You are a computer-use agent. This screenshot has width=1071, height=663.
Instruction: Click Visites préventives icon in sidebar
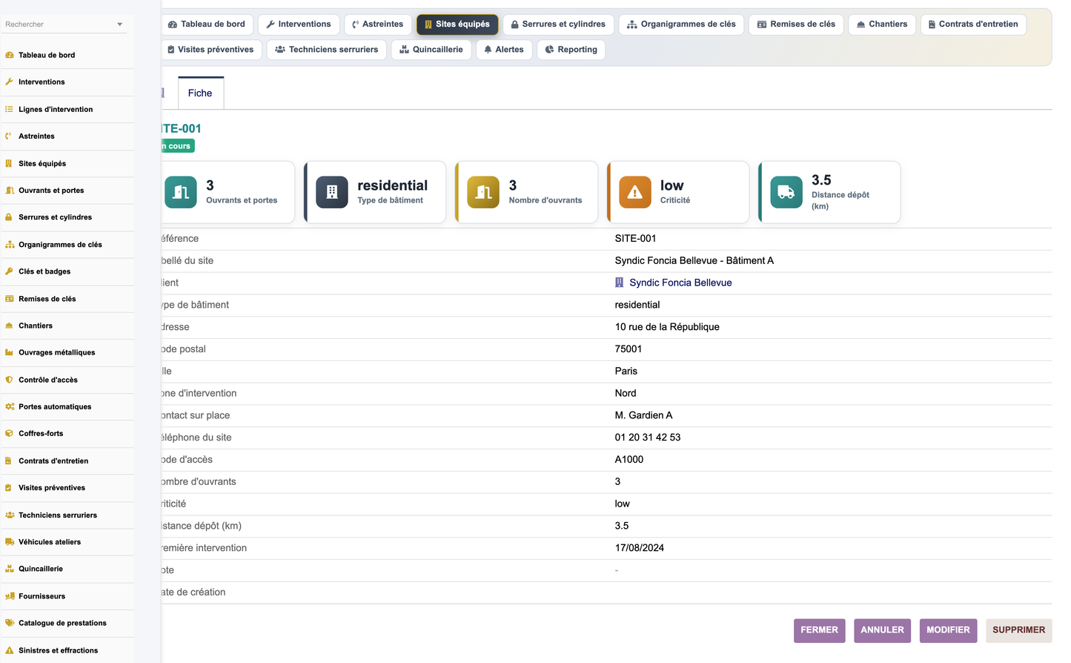point(10,487)
